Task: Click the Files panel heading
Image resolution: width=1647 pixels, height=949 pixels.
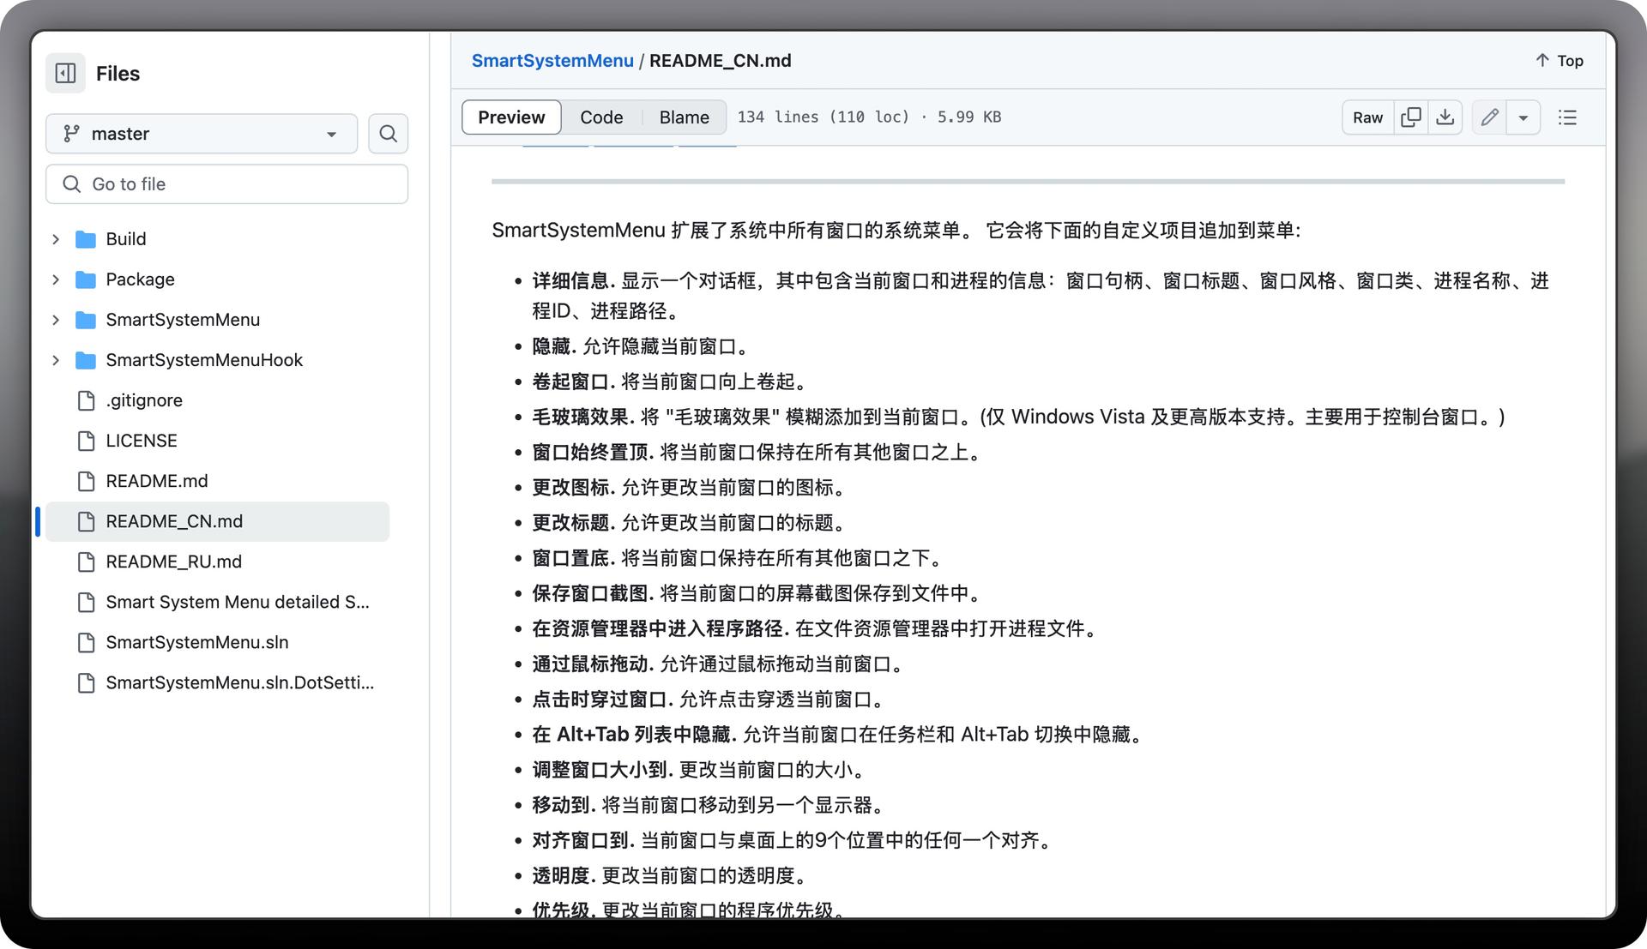Action: [118, 74]
